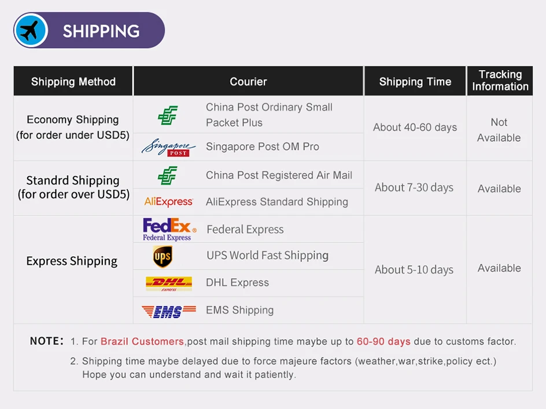Select the Tracking Information column header
The width and height of the screenshot is (546, 409).
click(x=500, y=80)
